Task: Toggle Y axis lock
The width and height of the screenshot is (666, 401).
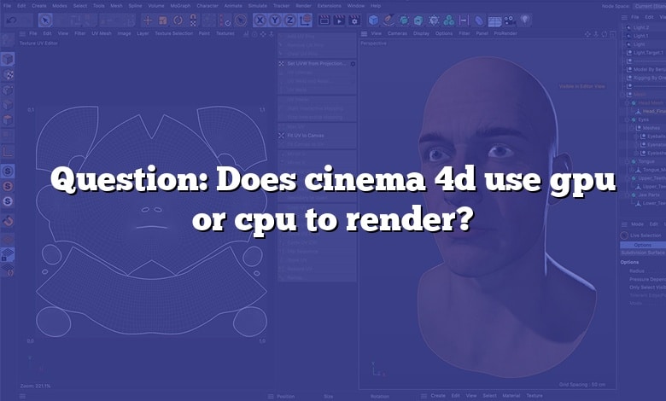Action: [275, 20]
